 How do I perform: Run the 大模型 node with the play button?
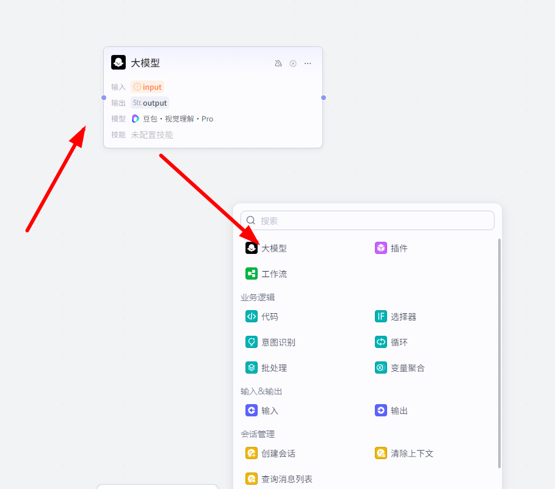[x=293, y=63]
